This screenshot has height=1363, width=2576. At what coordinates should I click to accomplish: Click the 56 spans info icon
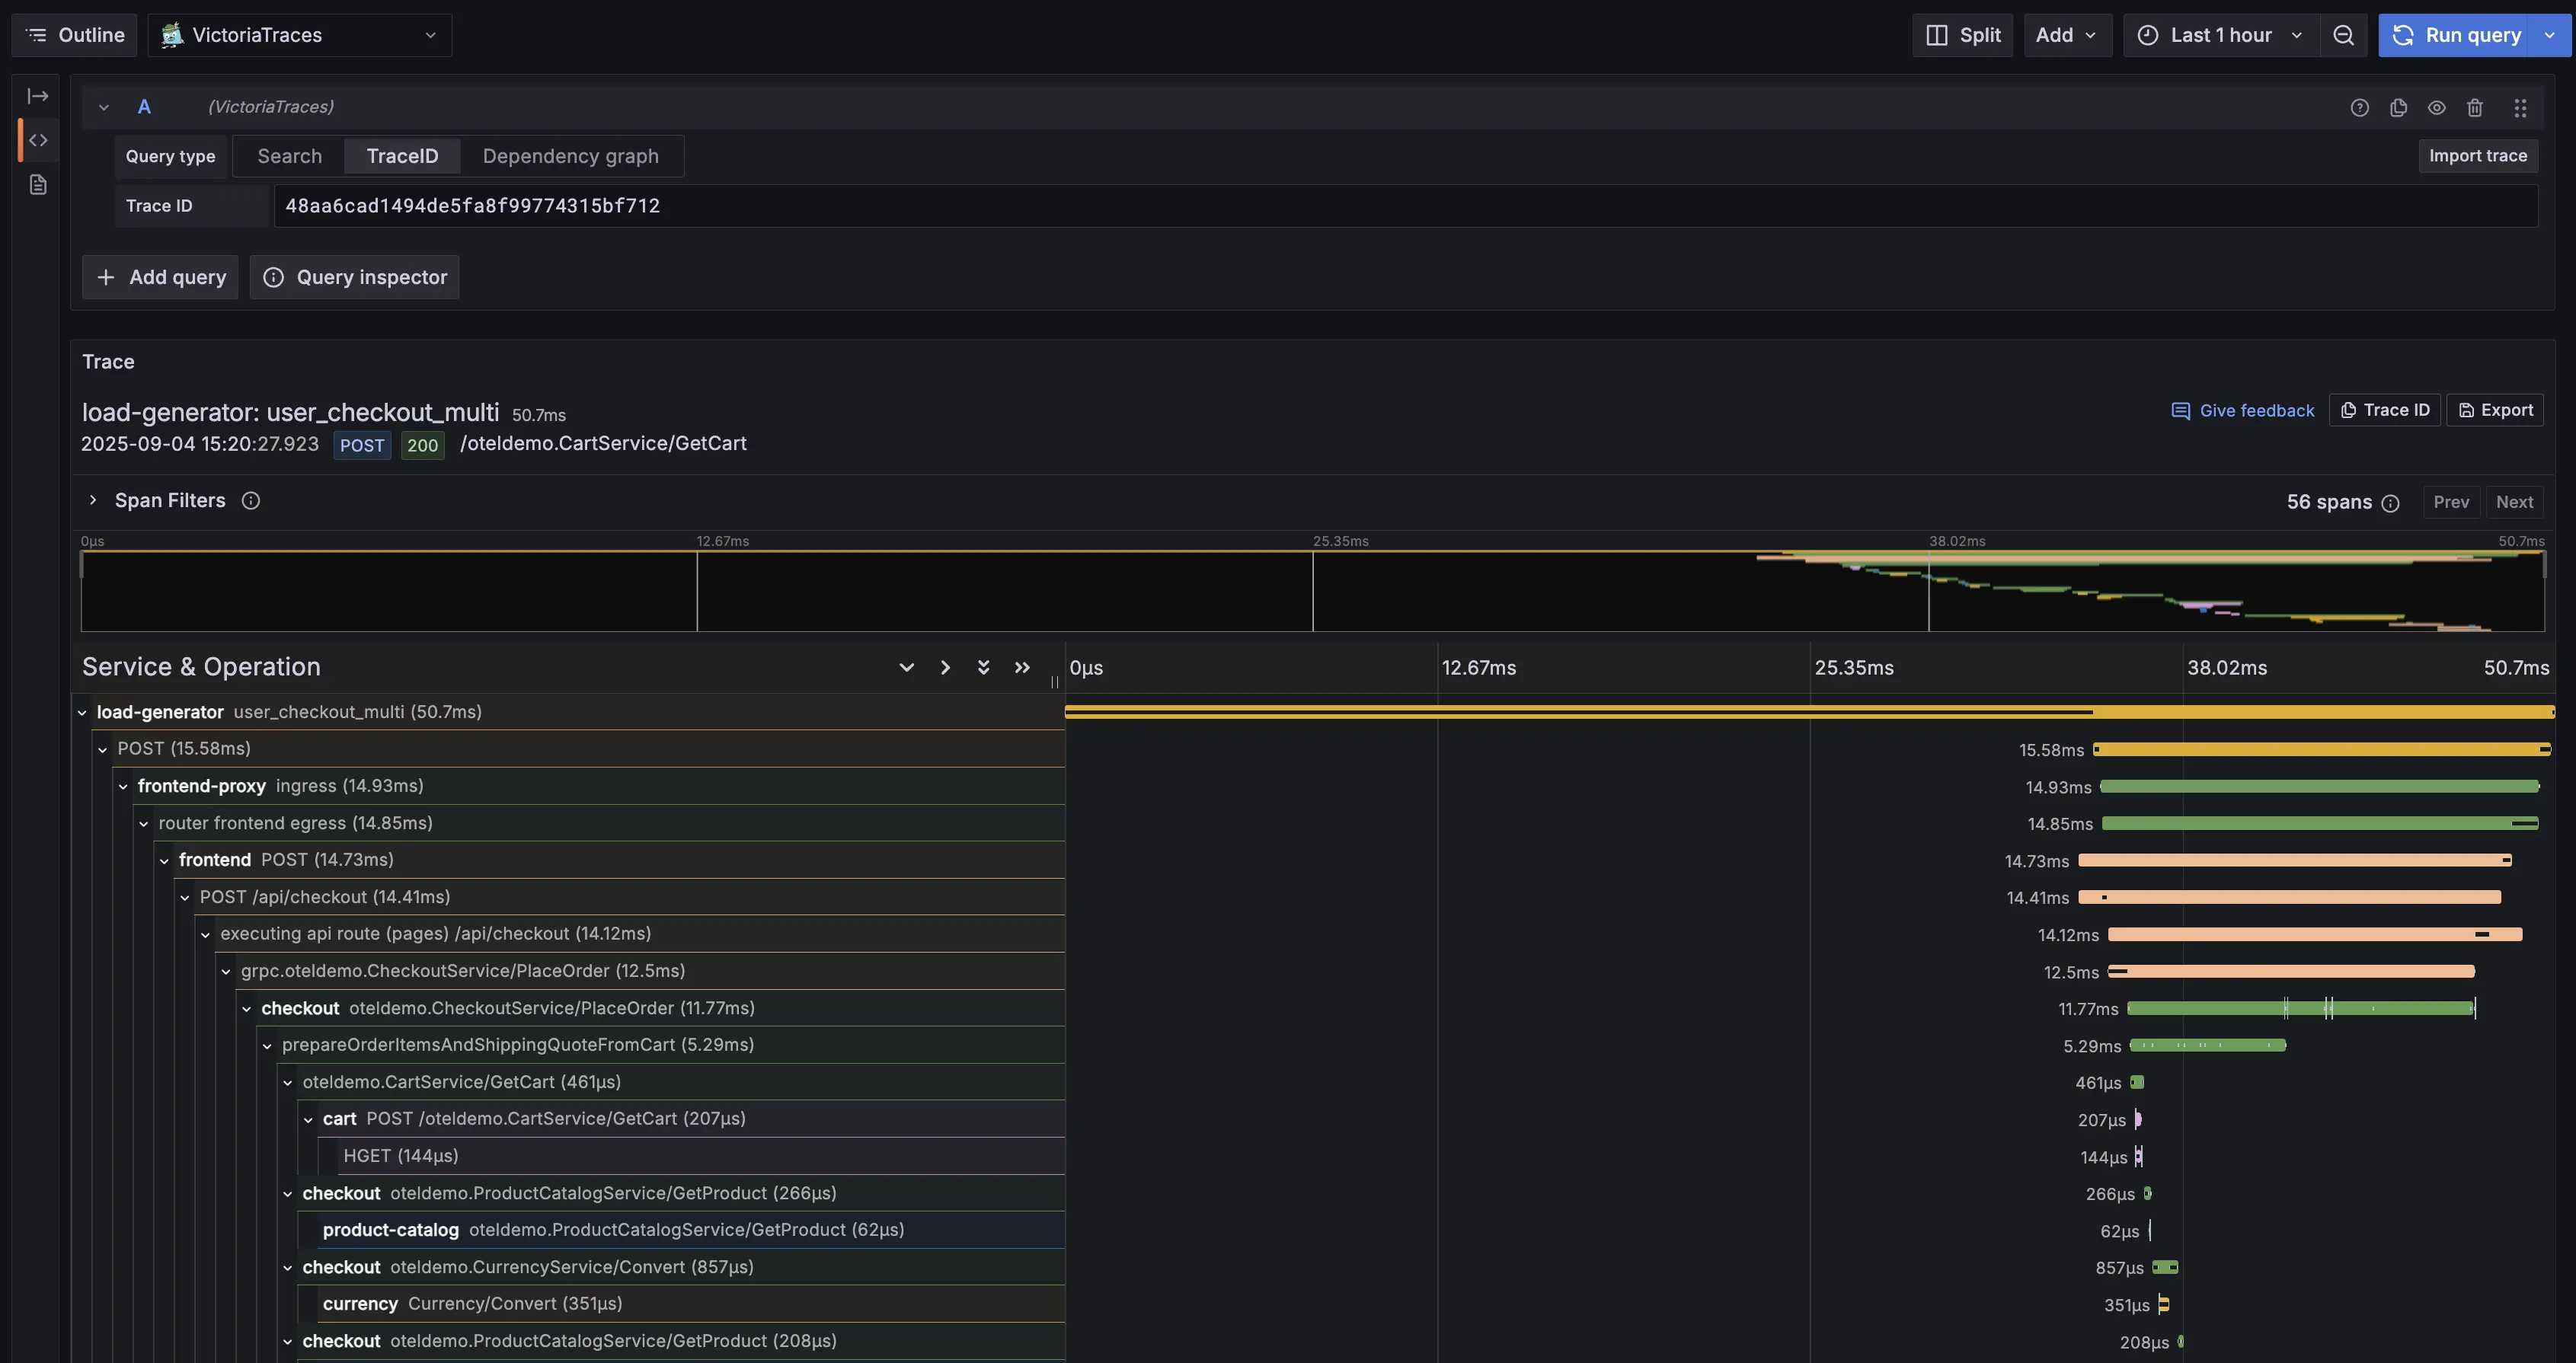(2390, 503)
